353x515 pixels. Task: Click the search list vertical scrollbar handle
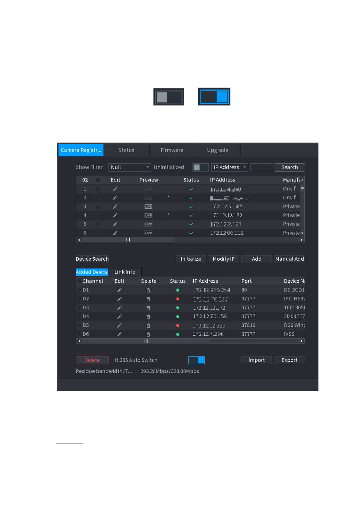(x=302, y=189)
